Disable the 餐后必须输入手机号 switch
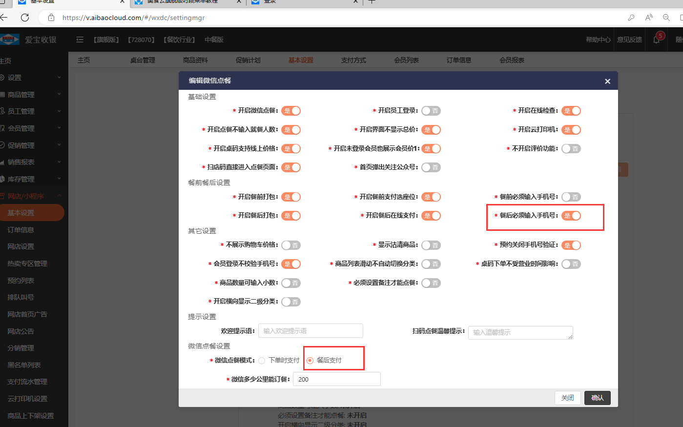 click(x=571, y=216)
